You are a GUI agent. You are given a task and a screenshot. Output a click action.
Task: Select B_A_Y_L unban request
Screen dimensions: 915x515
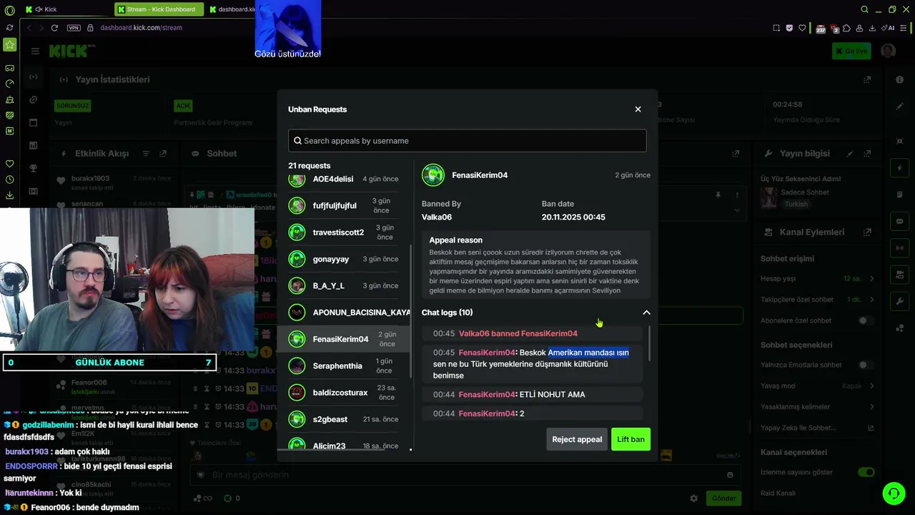[x=343, y=285]
